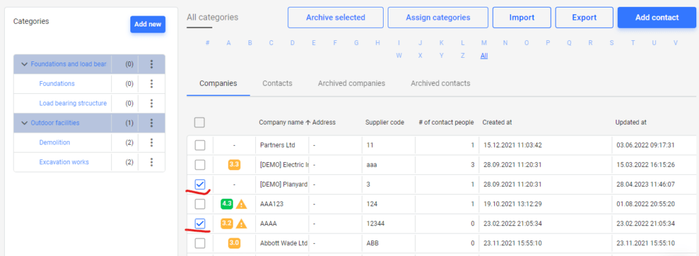Click warning triangle icon on AAA123 row
This screenshot has width=699, height=256.
tap(241, 204)
